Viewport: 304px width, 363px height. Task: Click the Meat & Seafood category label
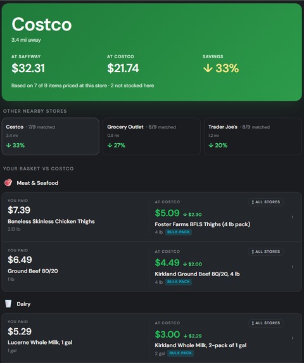(37, 183)
